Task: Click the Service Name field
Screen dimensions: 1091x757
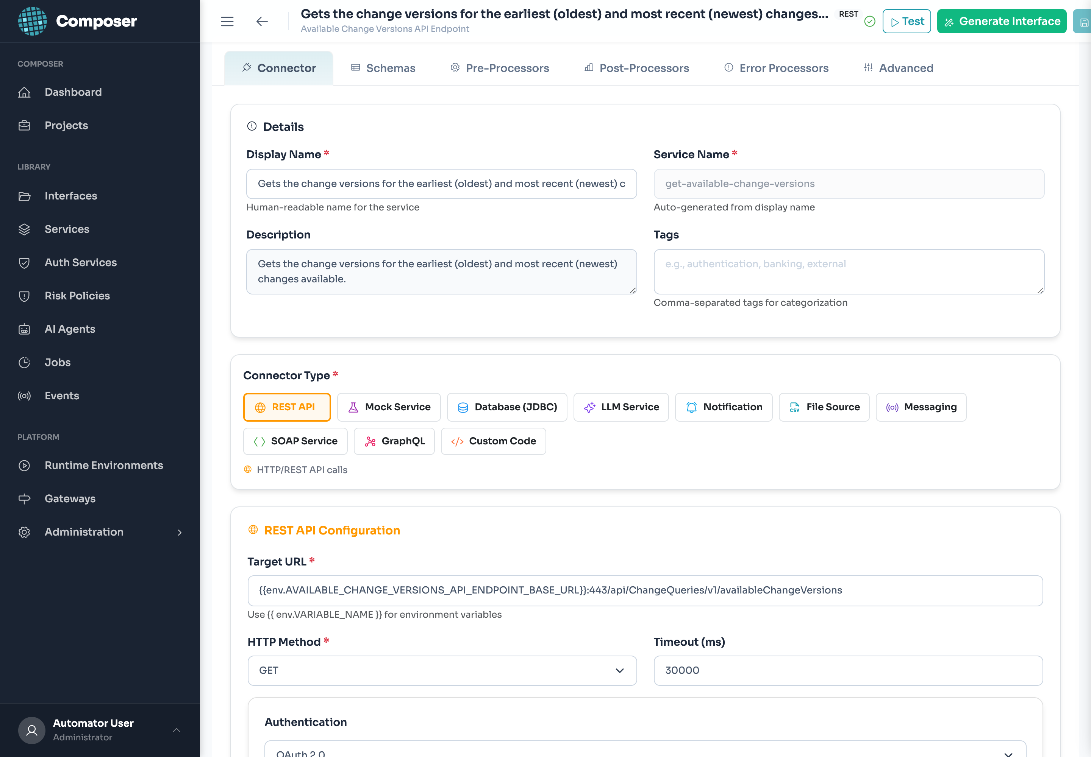Action: pyautogui.click(x=849, y=184)
